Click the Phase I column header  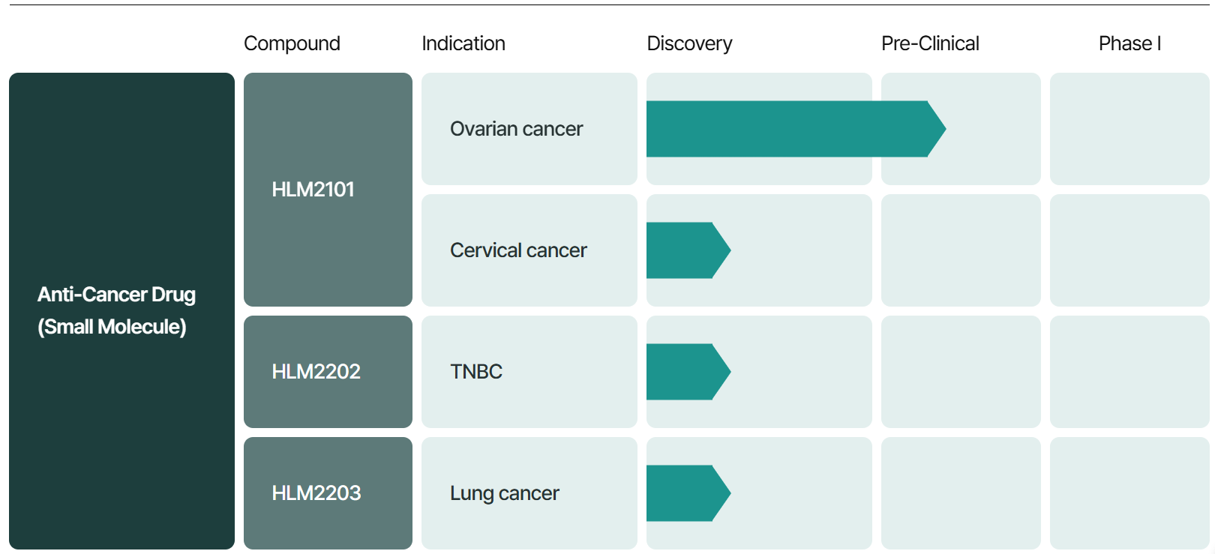tap(1129, 43)
